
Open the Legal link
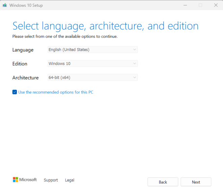pyautogui.click(x=69, y=180)
